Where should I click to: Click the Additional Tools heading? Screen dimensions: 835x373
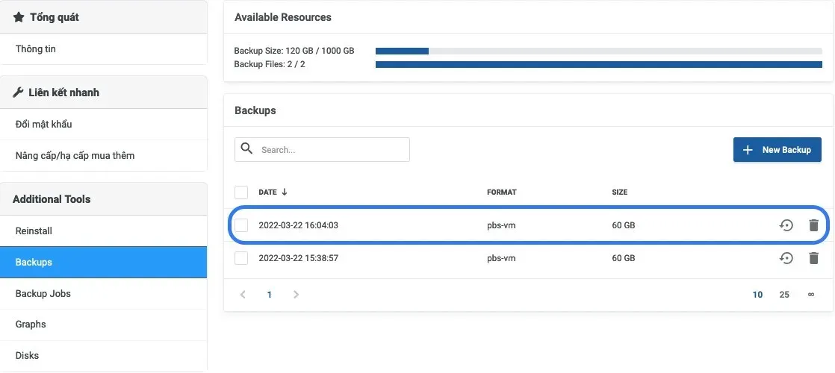click(52, 199)
